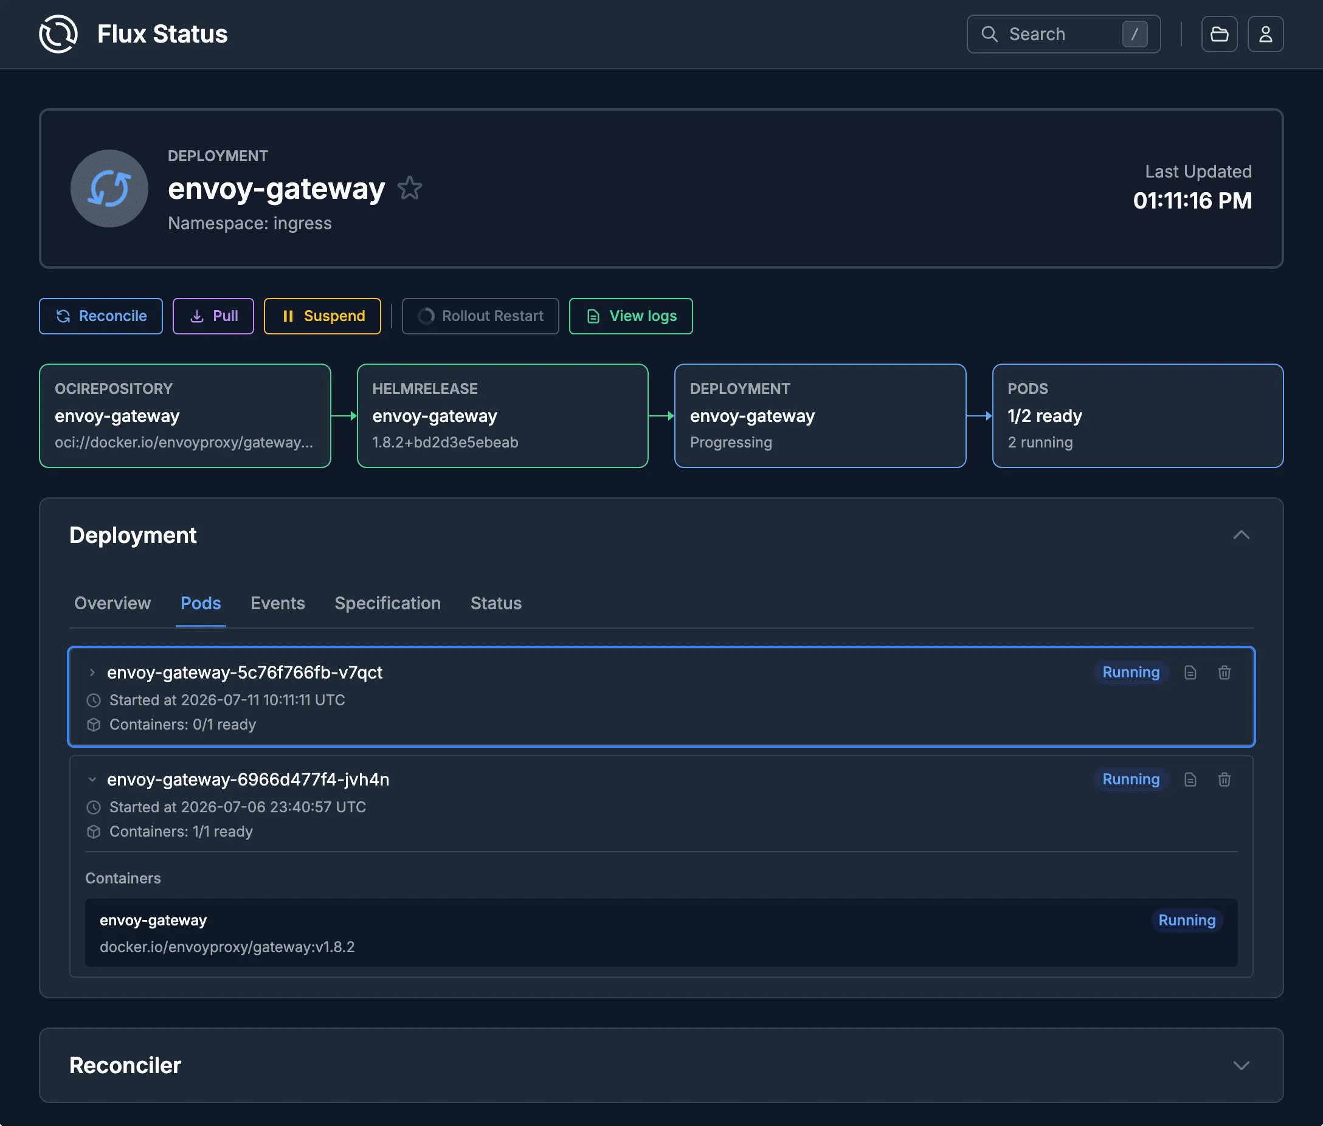The width and height of the screenshot is (1323, 1126).
Task: Delete pod 6966d477f4-jvh4n with trash icon
Action: pyautogui.click(x=1223, y=779)
